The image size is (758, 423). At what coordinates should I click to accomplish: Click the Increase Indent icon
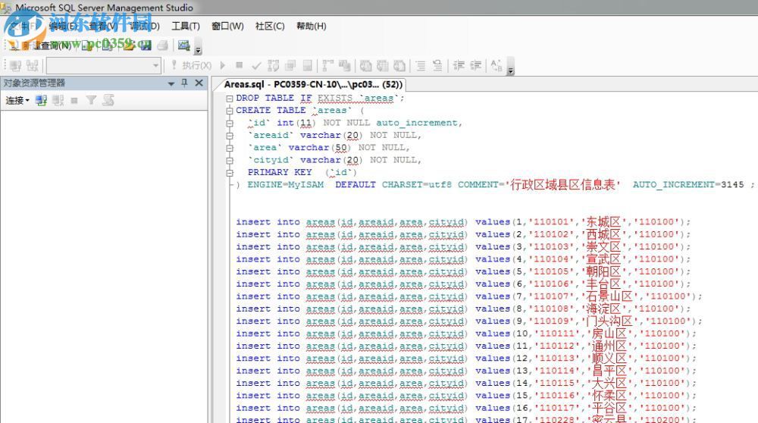(x=476, y=65)
